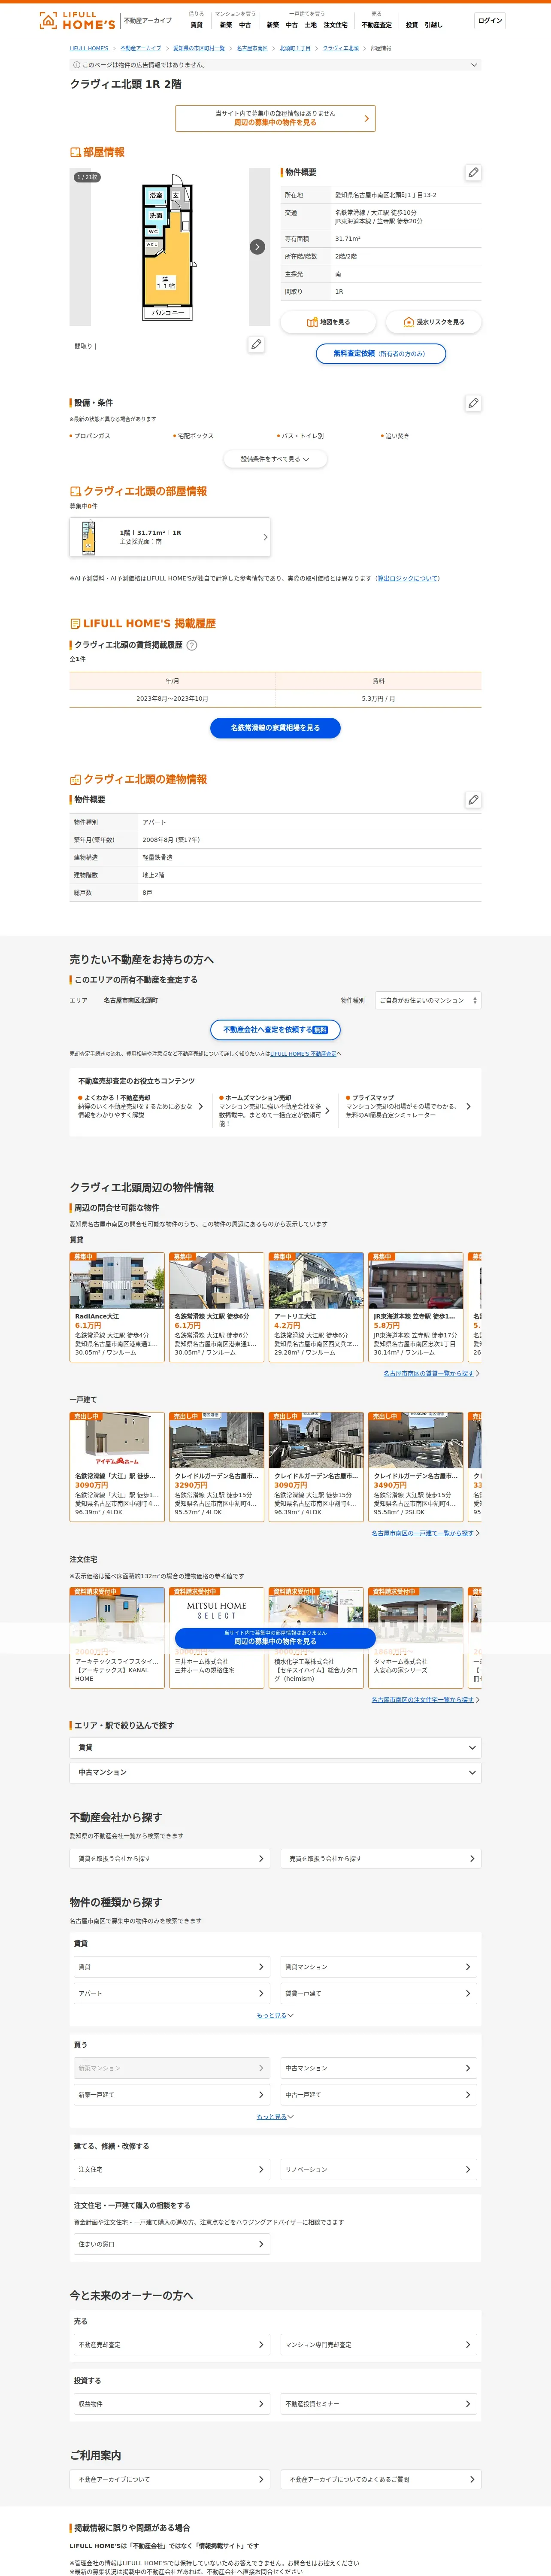
Task: Open ご自身がお住まいのマンション dropdown
Action: (428, 1000)
